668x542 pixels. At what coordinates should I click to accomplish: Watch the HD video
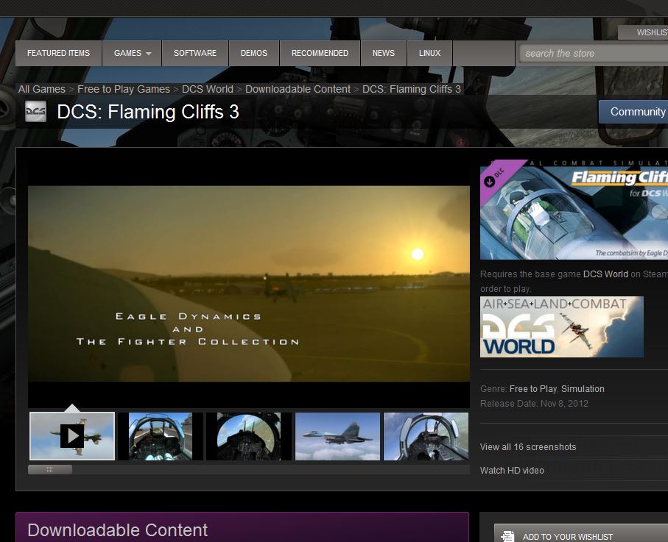pyautogui.click(x=512, y=470)
